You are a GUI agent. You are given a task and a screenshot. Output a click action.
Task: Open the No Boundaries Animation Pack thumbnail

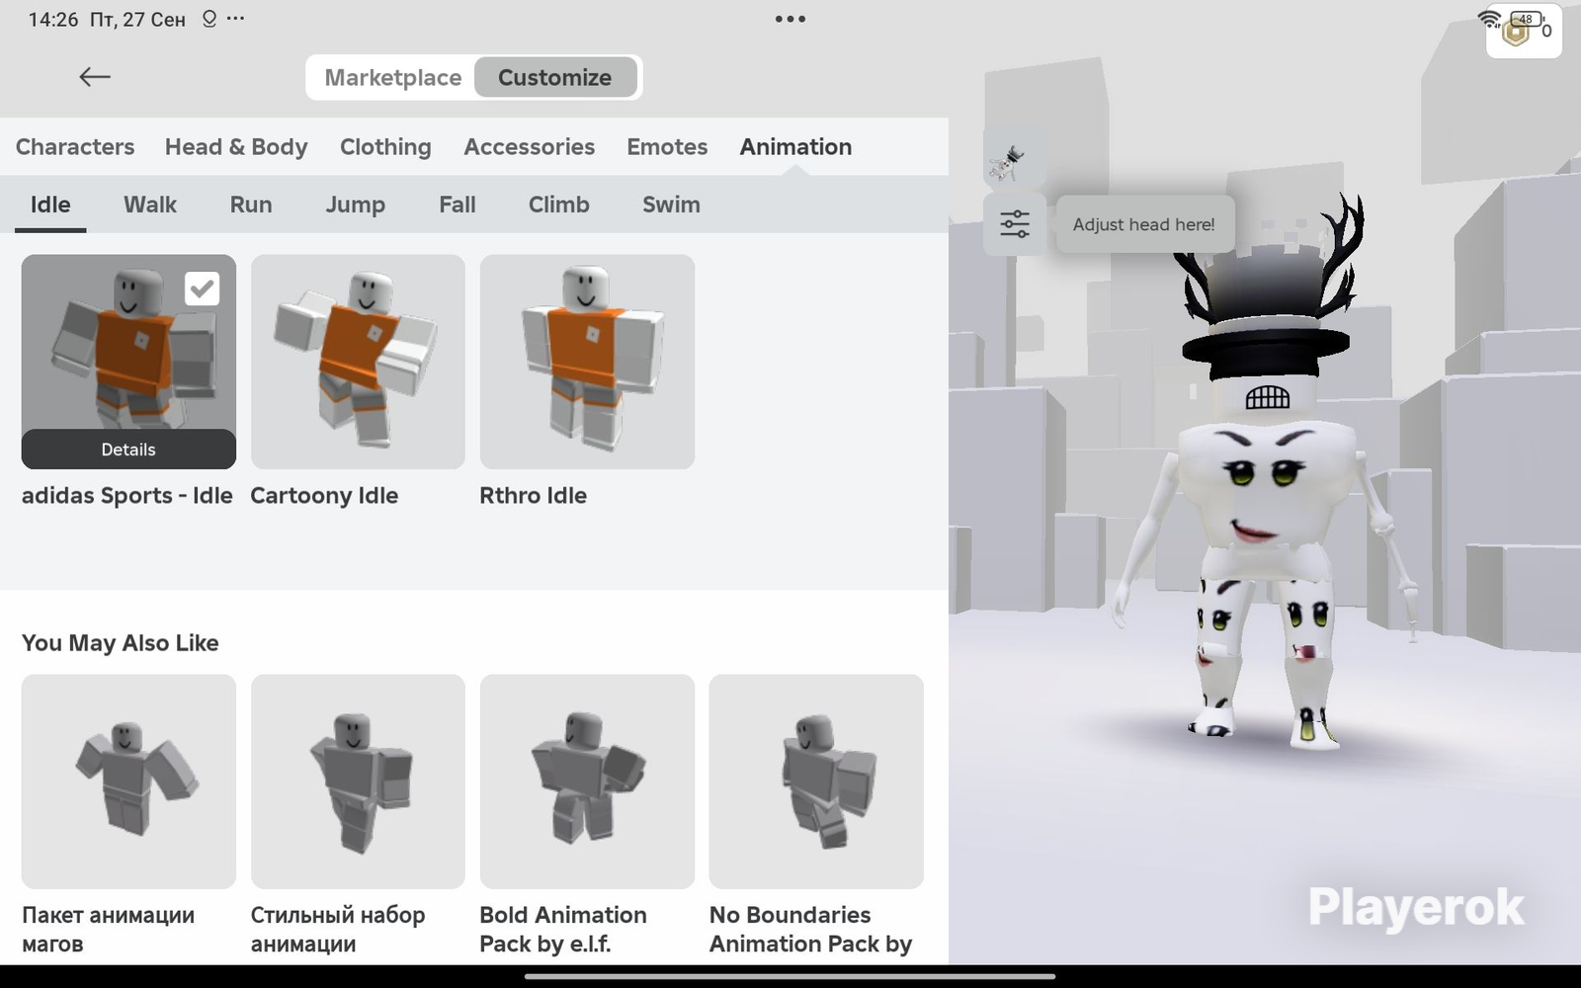[x=816, y=782]
